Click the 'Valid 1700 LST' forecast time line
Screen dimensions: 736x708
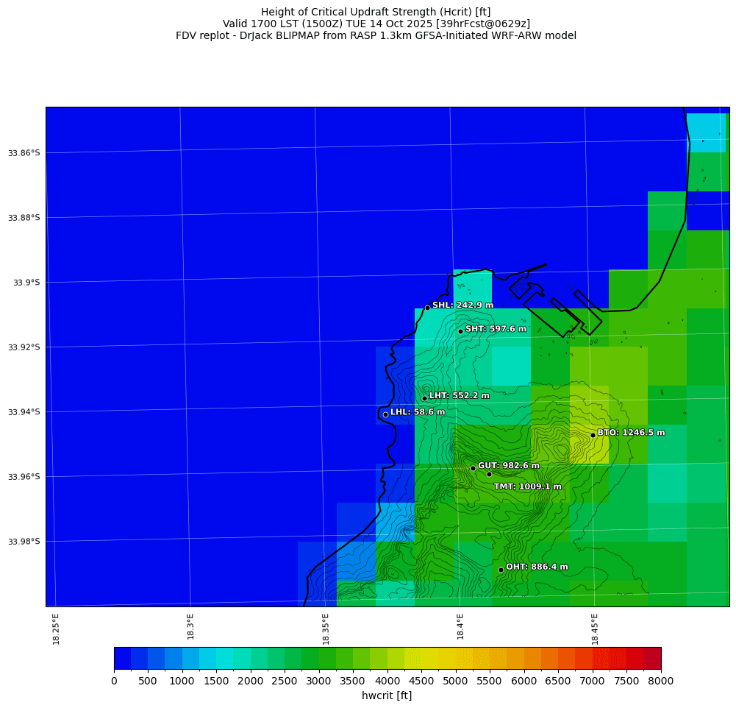click(376, 24)
